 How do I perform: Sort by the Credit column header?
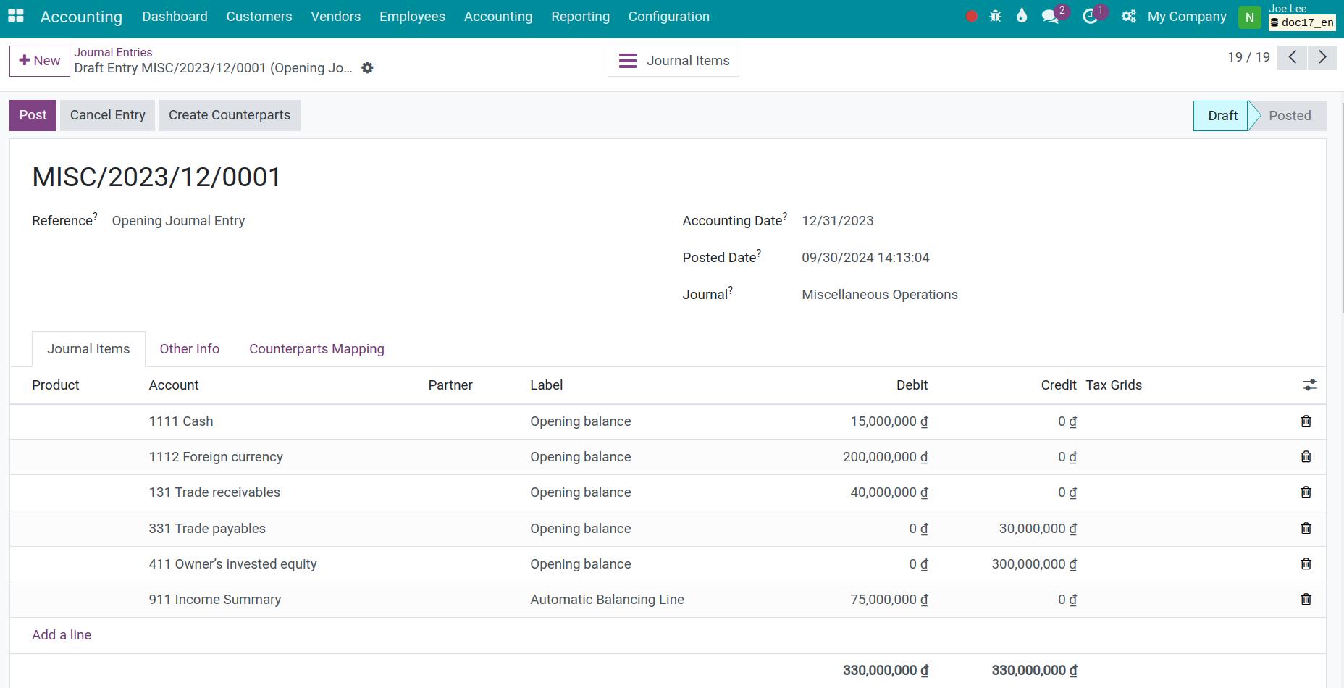[x=1059, y=385]
